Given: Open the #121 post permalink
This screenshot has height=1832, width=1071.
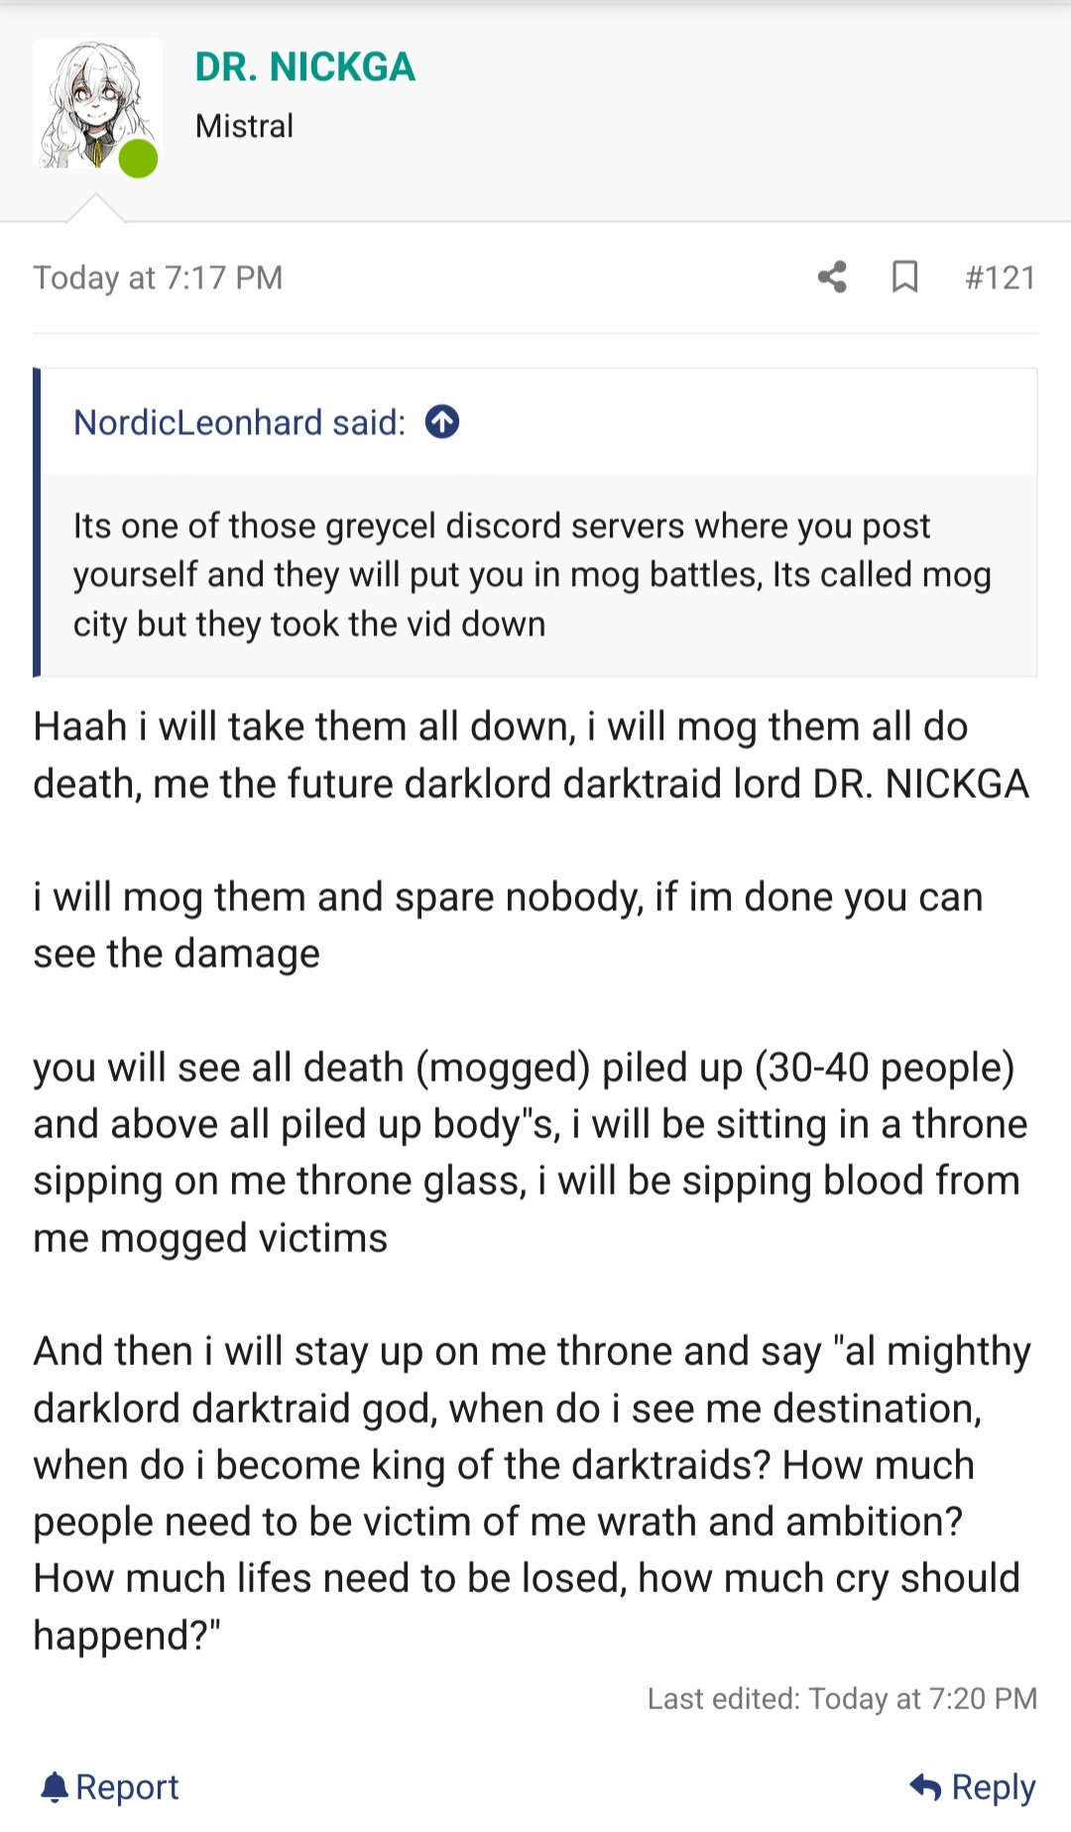Looking at the screenshot, I should [x=1000, y=278].
